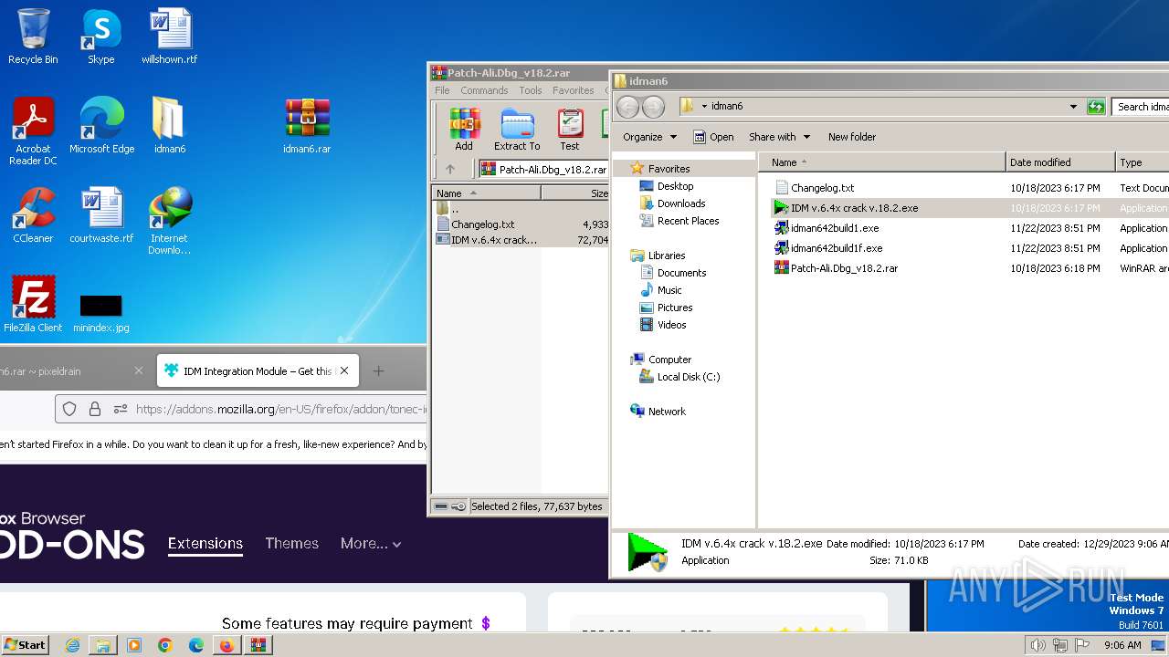Switch to IDM Integration Module Firefox tab
1169x657 pixels.
258,370
